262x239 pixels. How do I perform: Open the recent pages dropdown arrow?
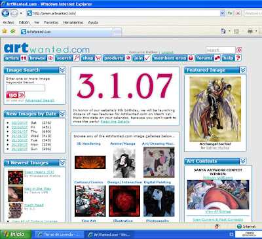pos(21,13)
